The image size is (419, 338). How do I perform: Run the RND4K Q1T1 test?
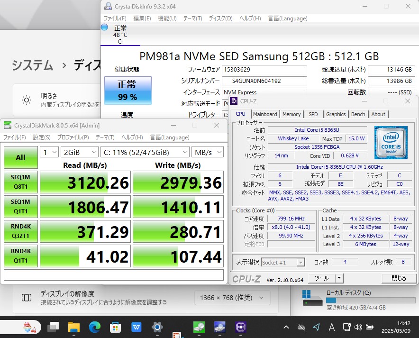20,256
